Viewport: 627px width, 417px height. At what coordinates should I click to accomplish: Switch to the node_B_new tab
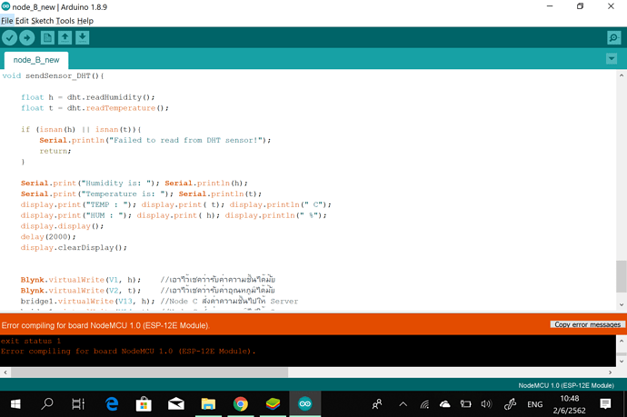[36, 60]
